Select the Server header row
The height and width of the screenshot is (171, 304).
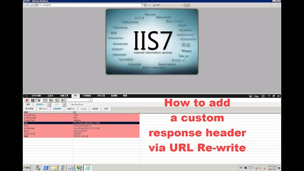point(81,131)
